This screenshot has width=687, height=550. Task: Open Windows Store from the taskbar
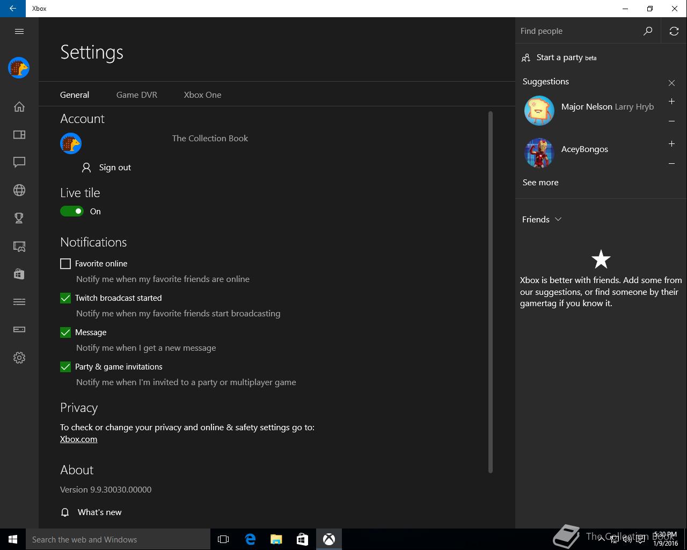click(x=303, y=539)
